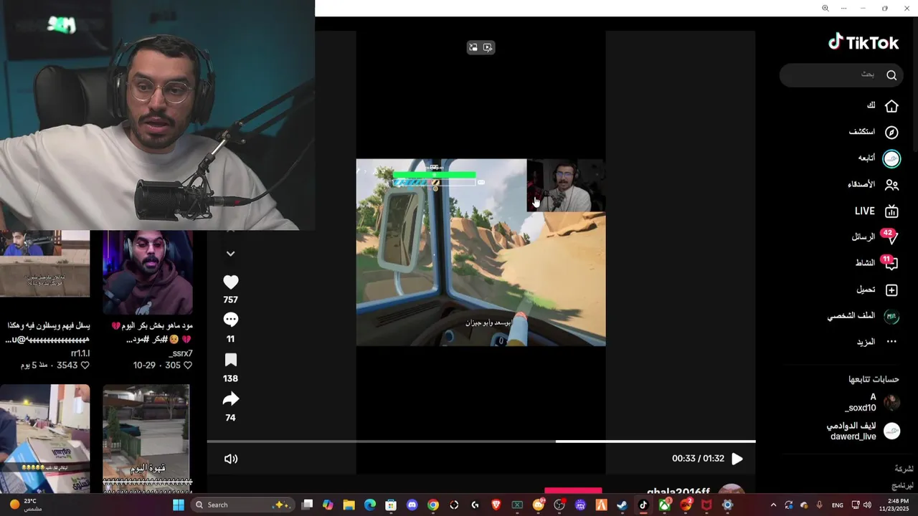Click the 'النشاط' Activity label
The height and width of the screenshot is (516, 918).
(x=865, y=263)
